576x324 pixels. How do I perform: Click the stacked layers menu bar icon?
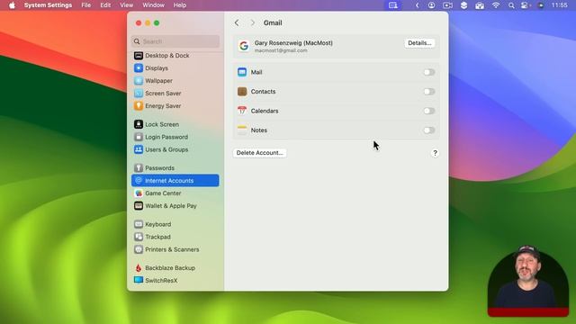tap(464, 5)
